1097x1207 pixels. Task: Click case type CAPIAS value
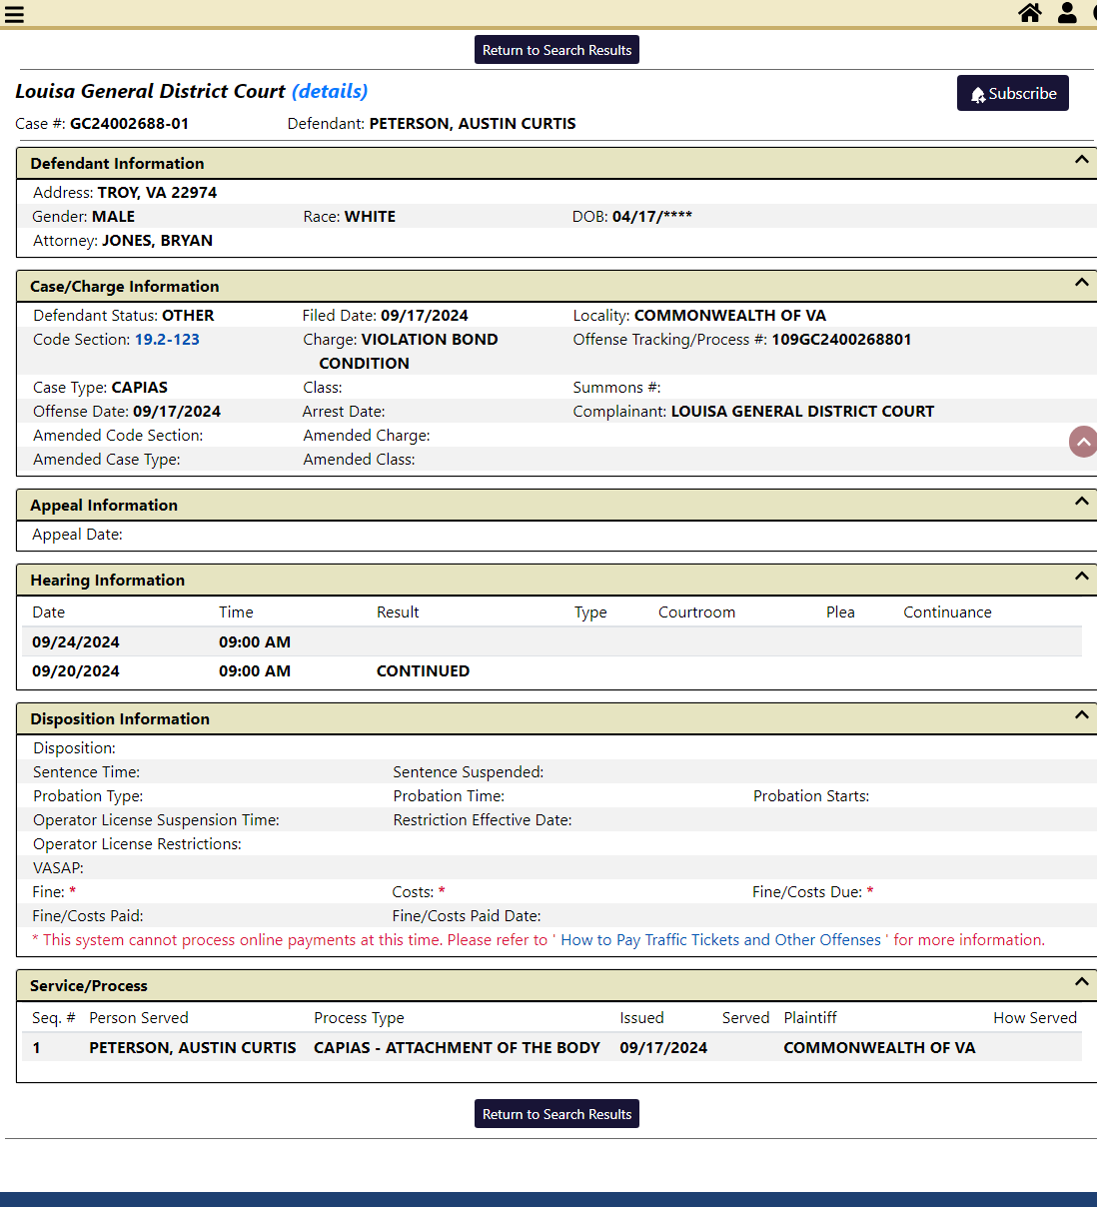pyautogui.click(x=140, y=388)
